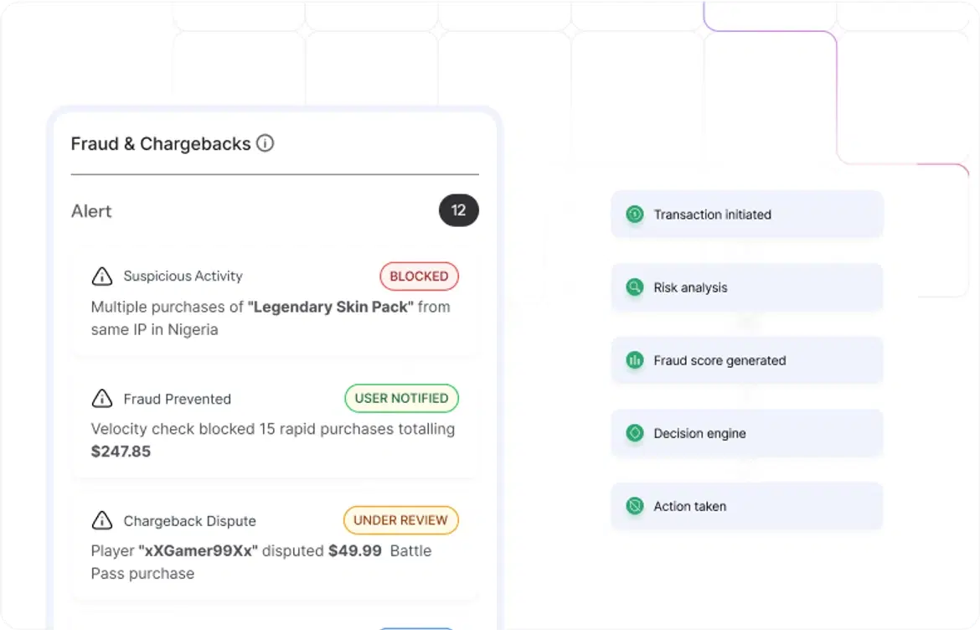Image resolution: width=980 pixels, height=630 pixels.
Task: Open the Fraud & Chargebacks info tooltip
Action: pos(266,143)
